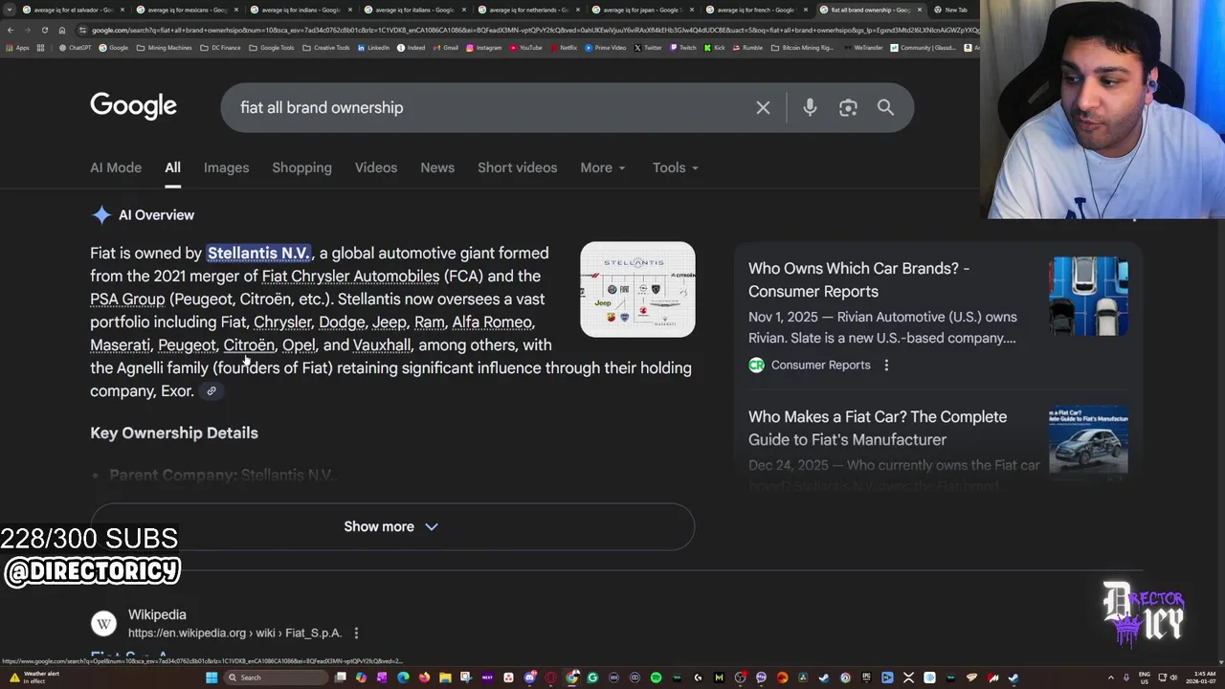The width and height of the screenshot is (1225, 689).
Task: Open the Weather alert taskbar widget
Action: 36,678
